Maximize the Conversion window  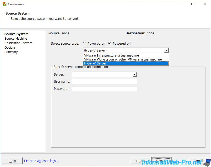(193, 4)
